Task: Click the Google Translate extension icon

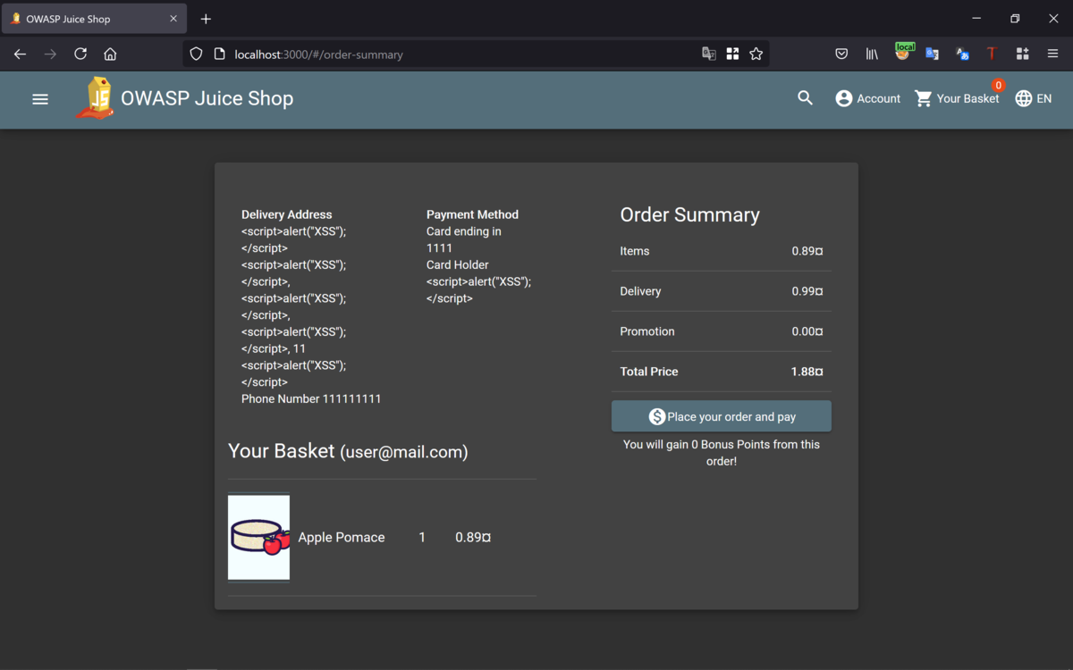Action: pyautogui.click(x=932, y=54)
